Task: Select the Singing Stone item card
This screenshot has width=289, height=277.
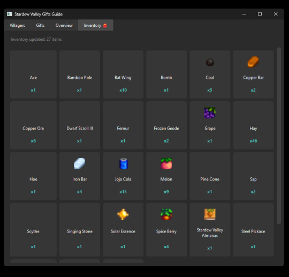Action: click(x=80, y=229)
